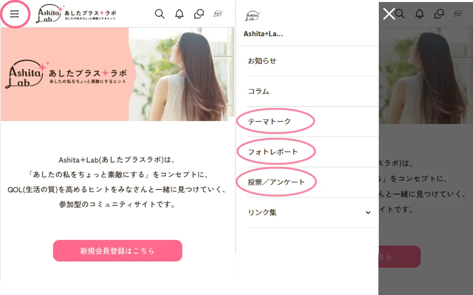Close the side drawer with white X

tap(389, 14)
